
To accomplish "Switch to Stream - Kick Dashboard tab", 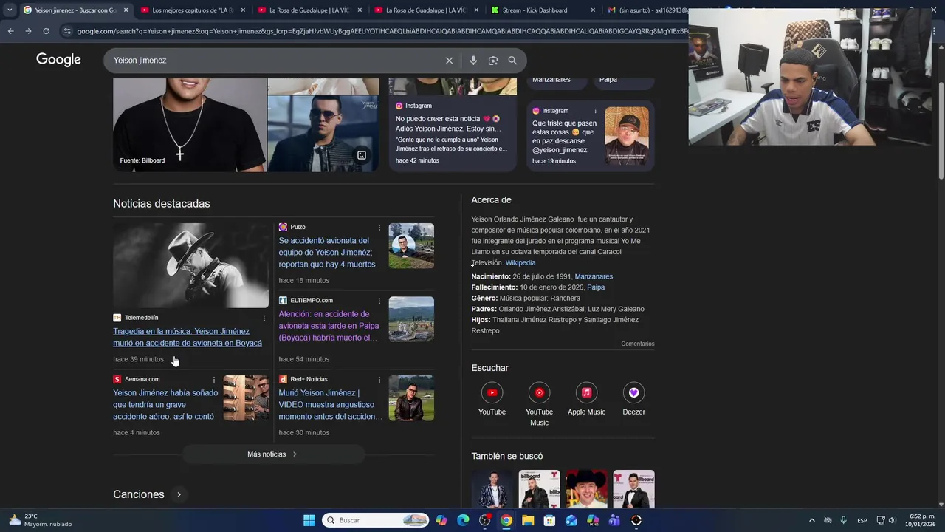I will tap(543, 10).
